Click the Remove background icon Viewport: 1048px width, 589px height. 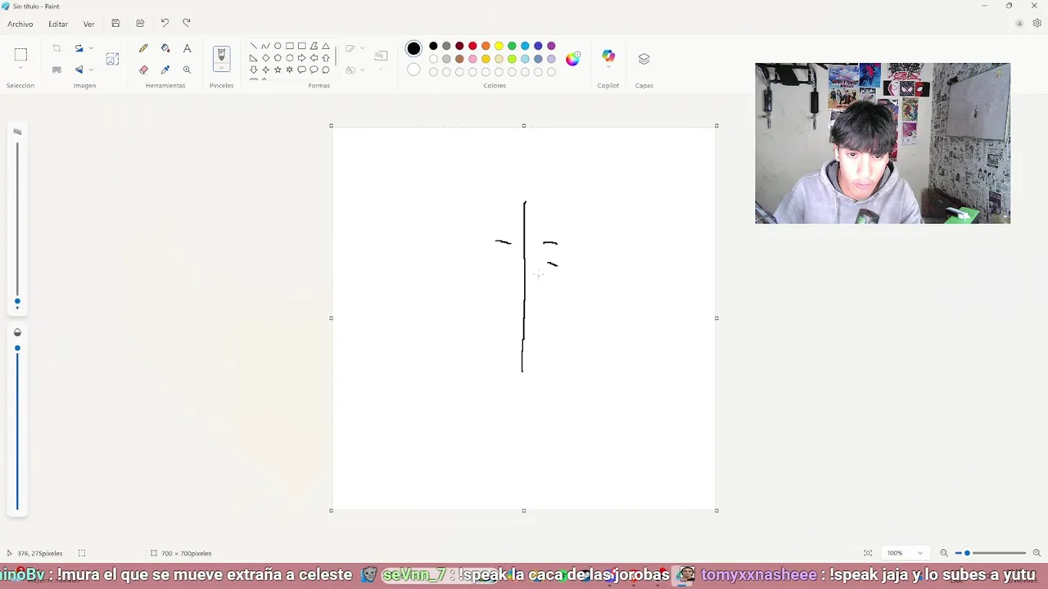click(56, 70)
